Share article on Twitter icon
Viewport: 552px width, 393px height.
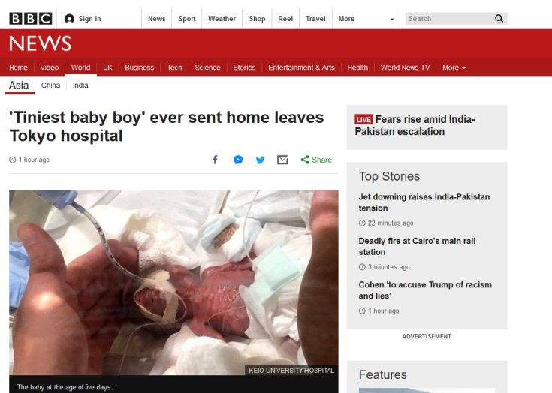tap(260, 160)
